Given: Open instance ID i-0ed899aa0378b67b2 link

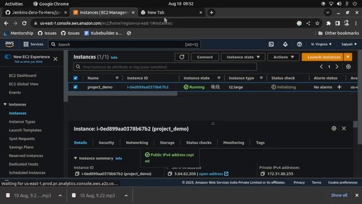Looking at the screenshot, I should [x=148, y=87].
